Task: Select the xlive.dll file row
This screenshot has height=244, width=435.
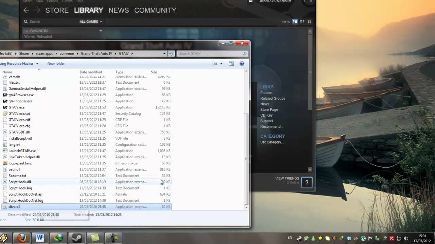Action: point(87,207)
